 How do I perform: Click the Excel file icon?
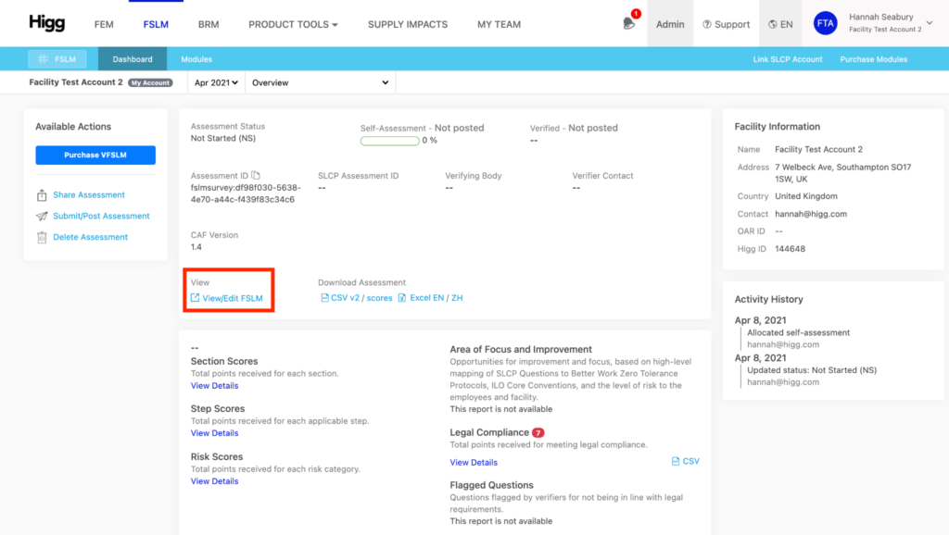(402, 298)
